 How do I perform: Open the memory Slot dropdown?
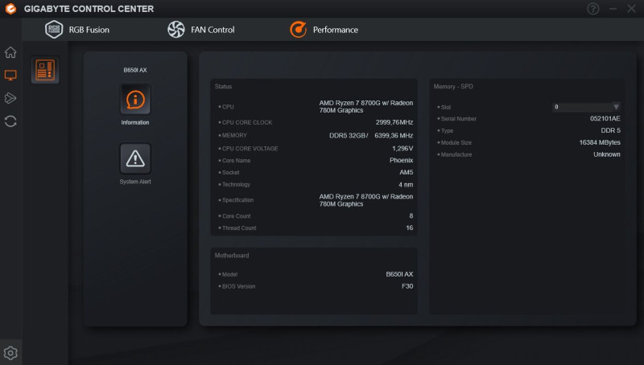pos(586,107)
